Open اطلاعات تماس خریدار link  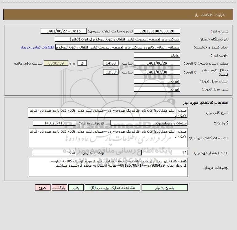[38, 47]
